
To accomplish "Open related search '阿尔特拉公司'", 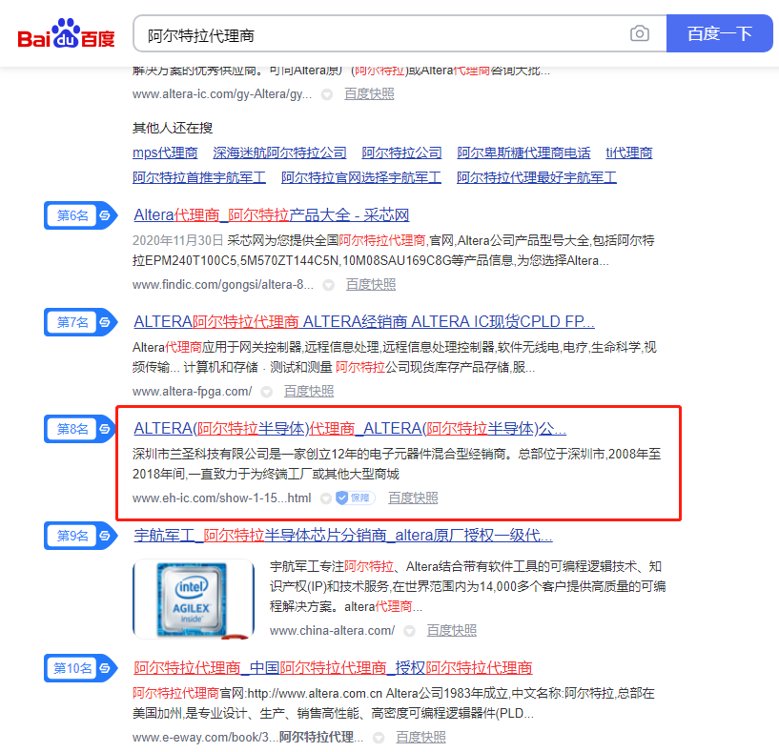I will pos(401,152).
